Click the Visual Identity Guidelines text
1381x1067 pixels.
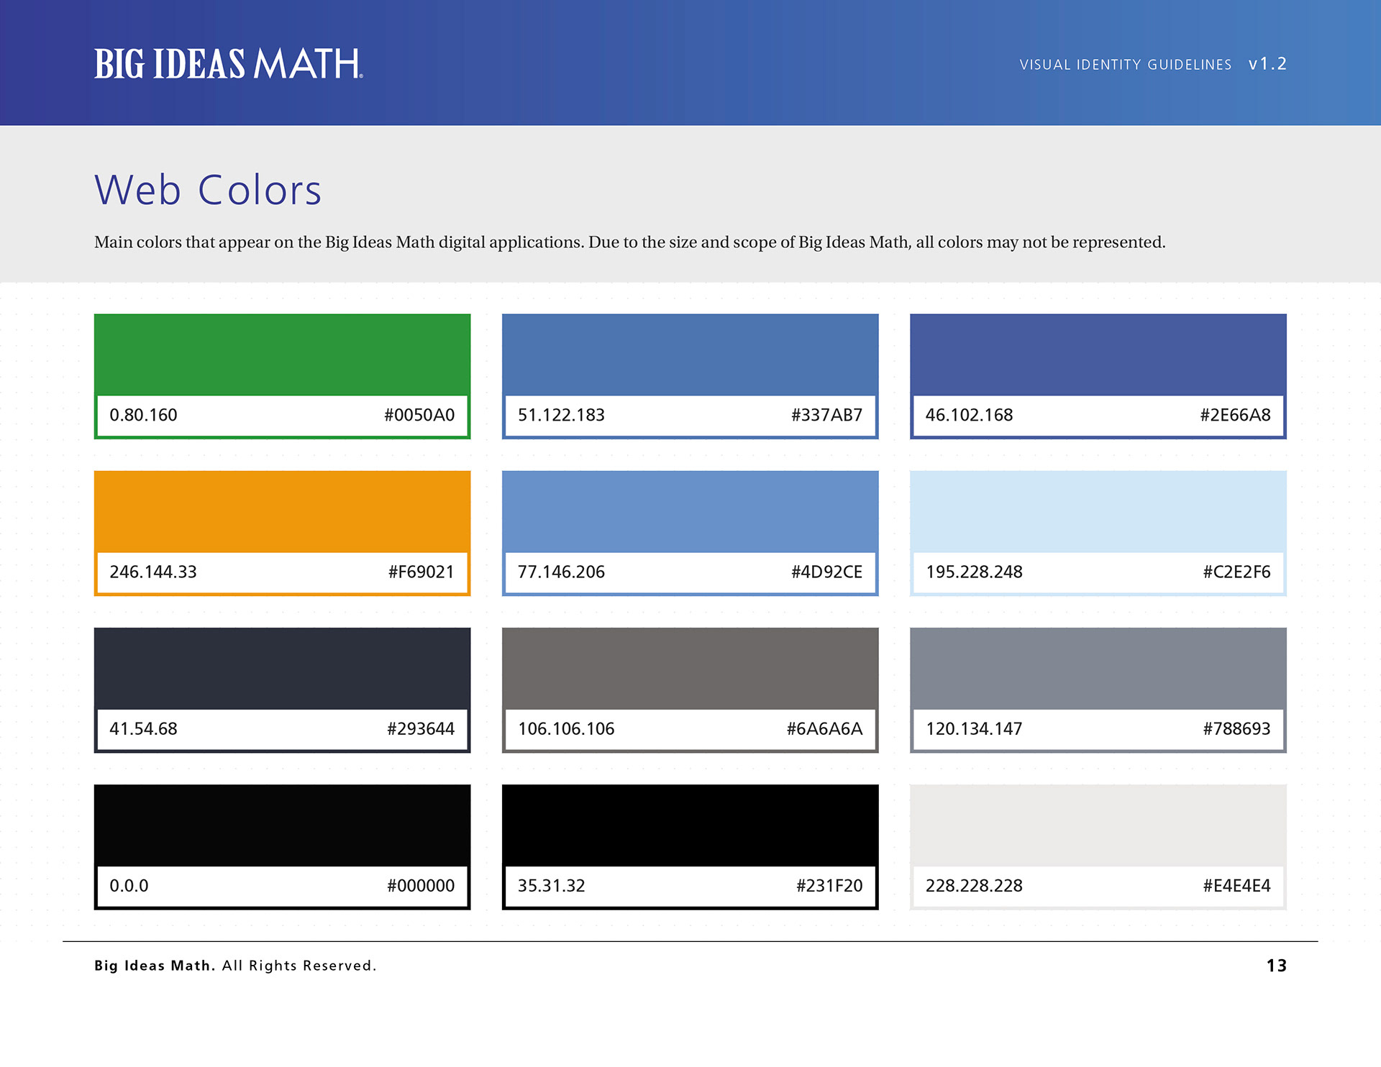[1125, 65]
